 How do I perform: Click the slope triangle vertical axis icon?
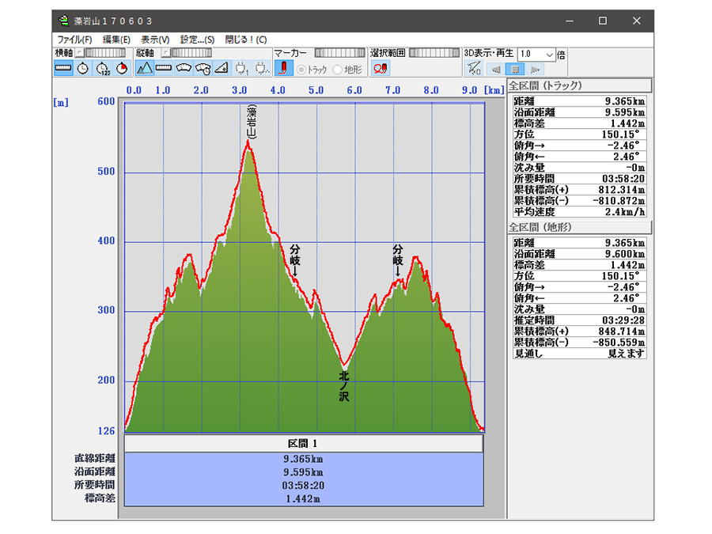[x=222, y=68]
